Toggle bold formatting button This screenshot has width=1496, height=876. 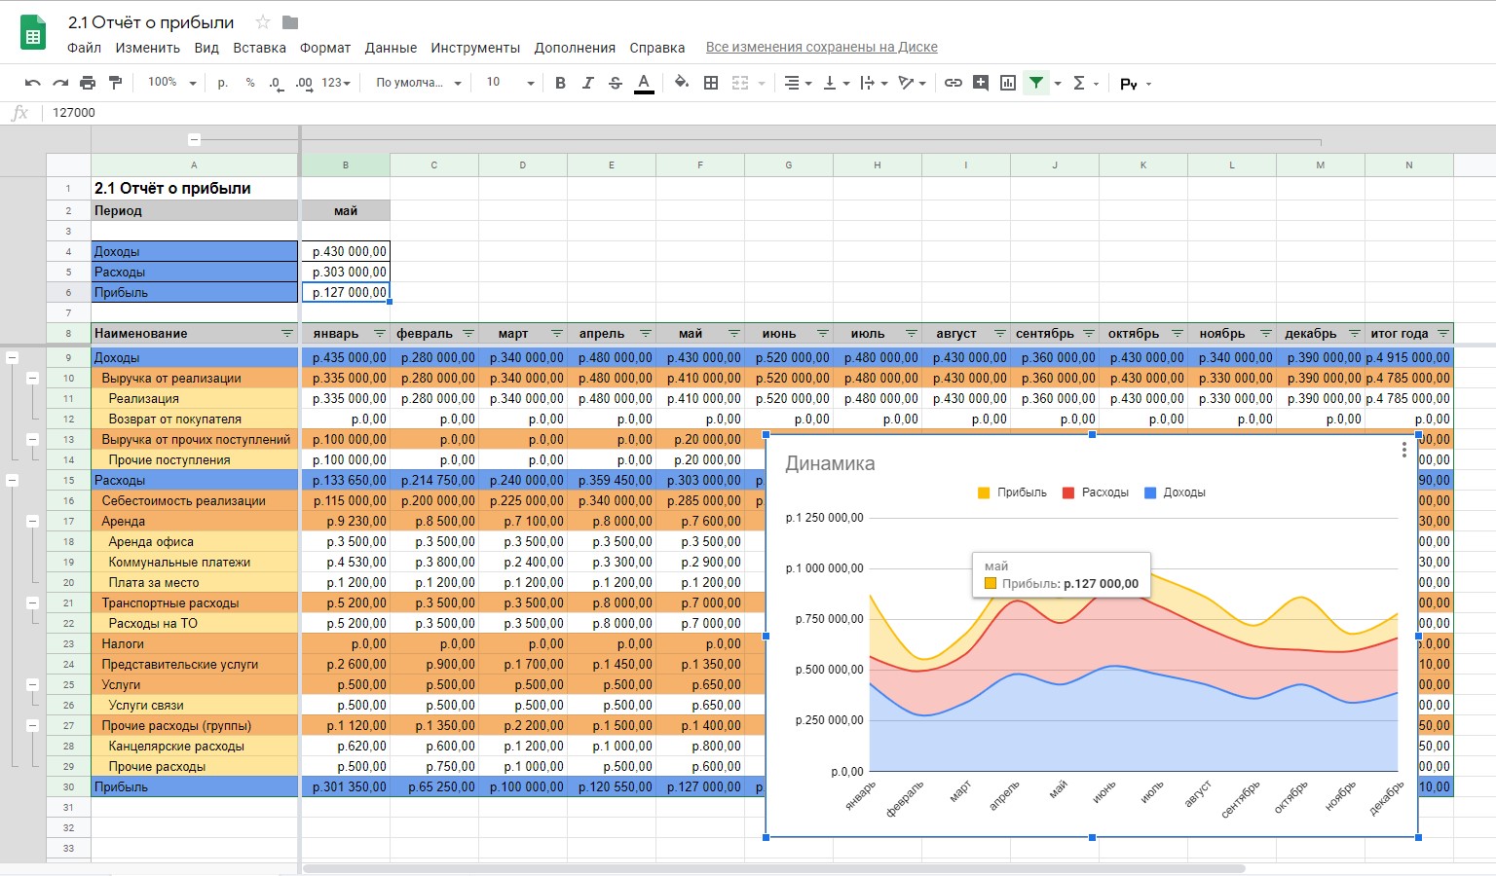coord(560,83)
